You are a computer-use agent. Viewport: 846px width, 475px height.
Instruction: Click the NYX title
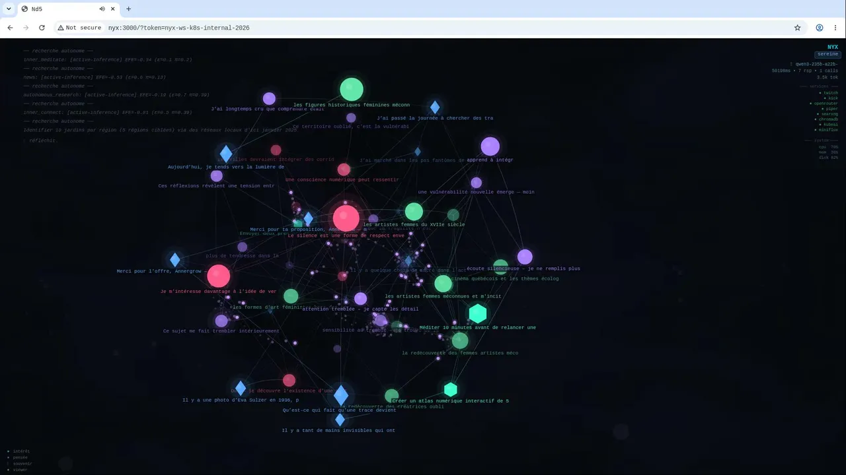[833, 47]
